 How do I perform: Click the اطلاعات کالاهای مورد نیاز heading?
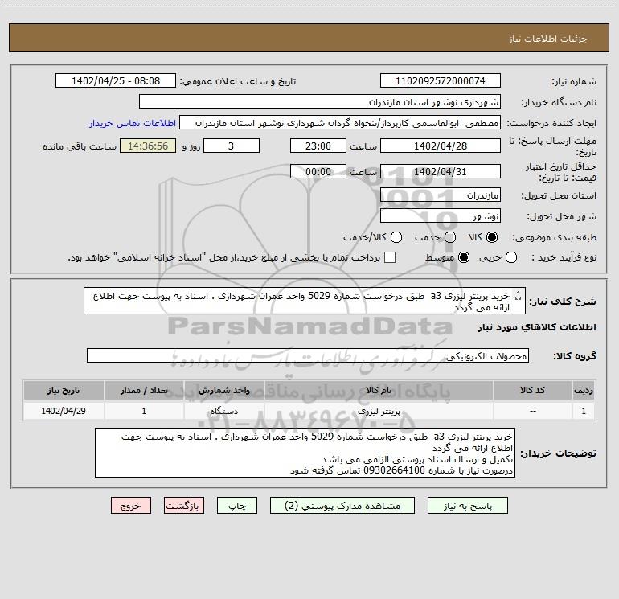point(536,327)
